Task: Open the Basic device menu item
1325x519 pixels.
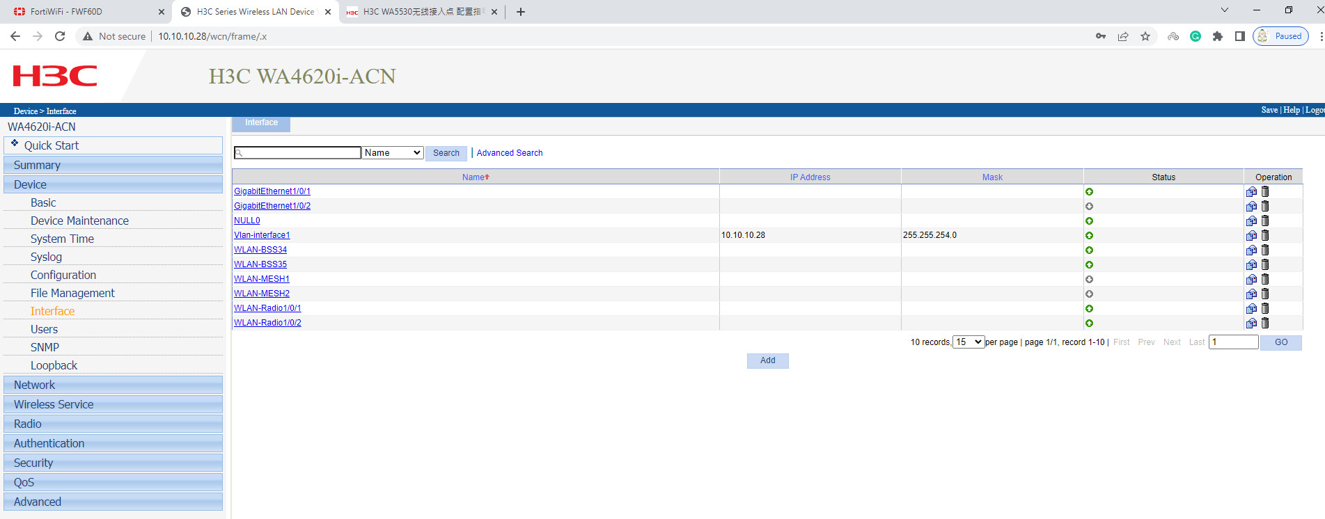Action: pos(43,202)
